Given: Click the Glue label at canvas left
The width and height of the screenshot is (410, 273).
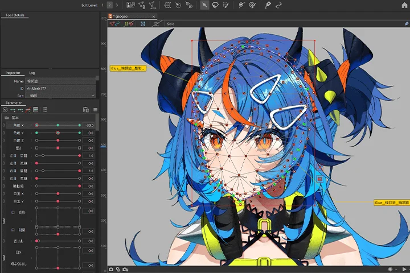Looking at the screenshot, I should [x=128, y=68].
